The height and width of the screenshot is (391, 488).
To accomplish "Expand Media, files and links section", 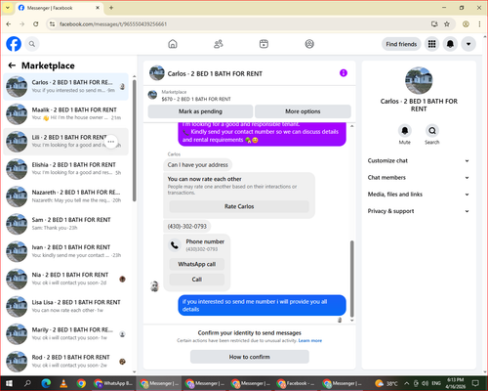I will click(x=419, y=195).
